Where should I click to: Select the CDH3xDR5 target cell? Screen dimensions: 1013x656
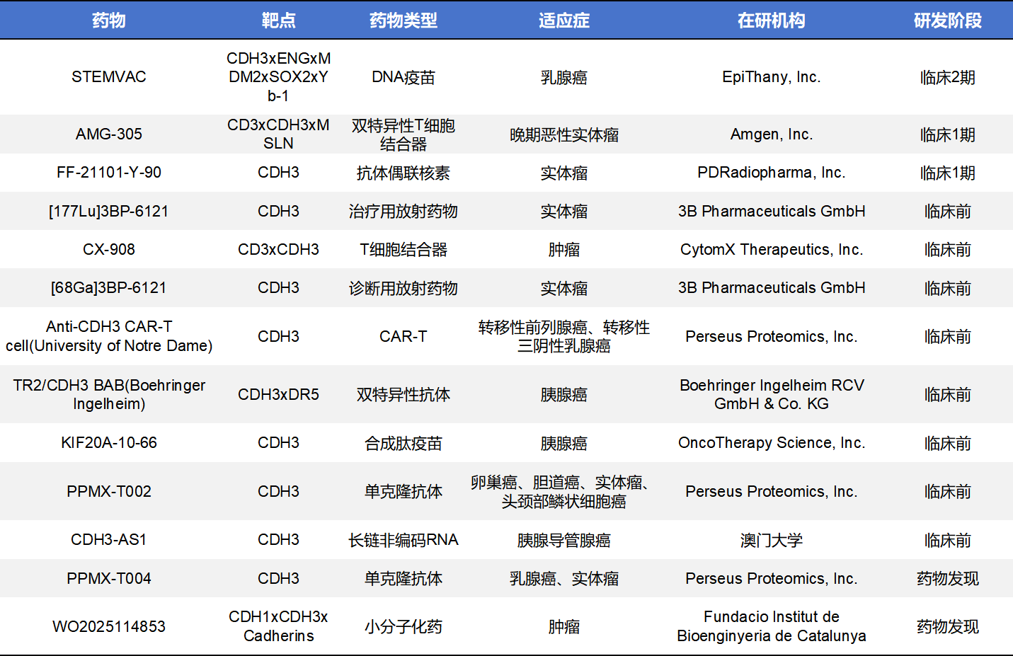pyautogui.click(x=278, y=395)
